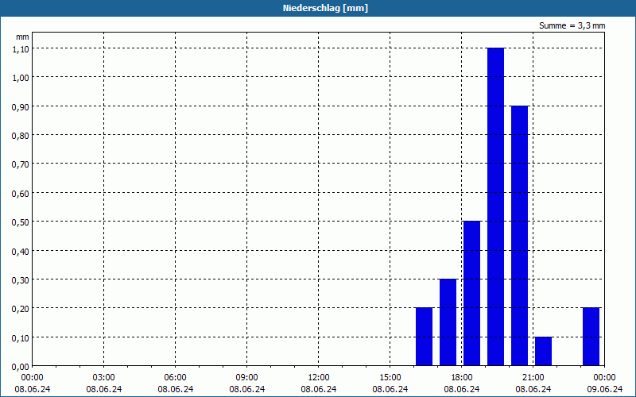Click the last 0,20 bar before midnight
This screenshot has width=636, height=397.
591,337
